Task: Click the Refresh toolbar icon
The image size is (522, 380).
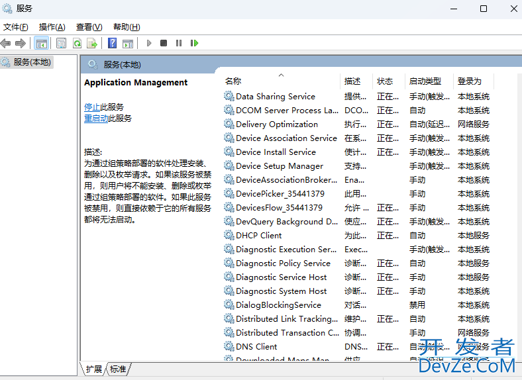Action: click(x=78, y=43)
